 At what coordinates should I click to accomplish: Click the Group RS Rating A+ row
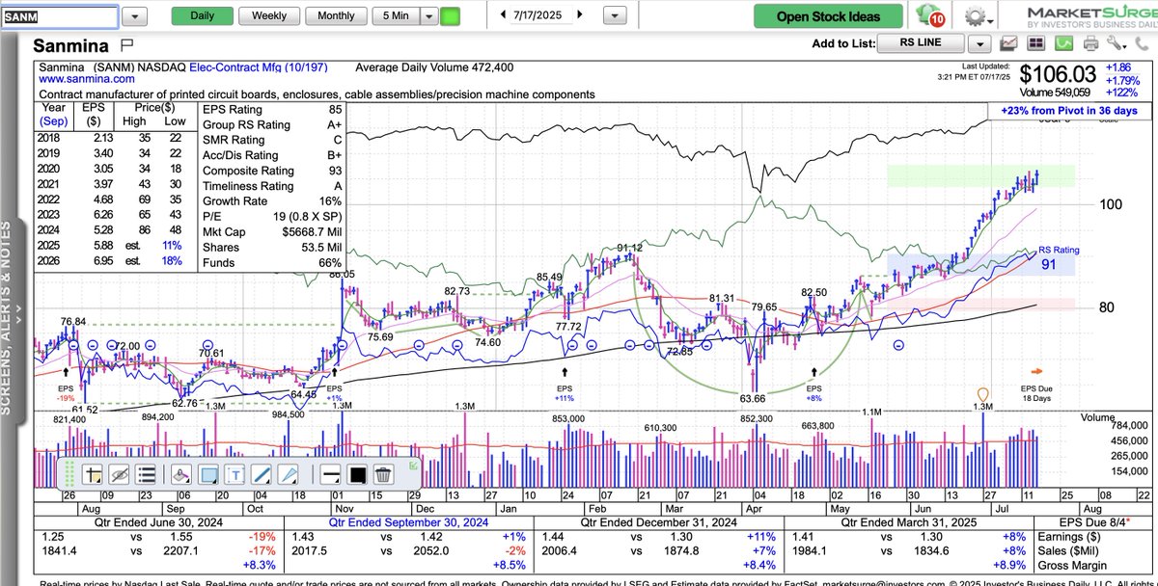pos(270,124)
